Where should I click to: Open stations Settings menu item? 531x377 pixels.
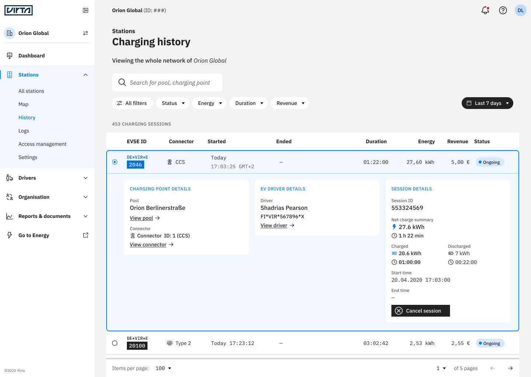pos(28,157)
